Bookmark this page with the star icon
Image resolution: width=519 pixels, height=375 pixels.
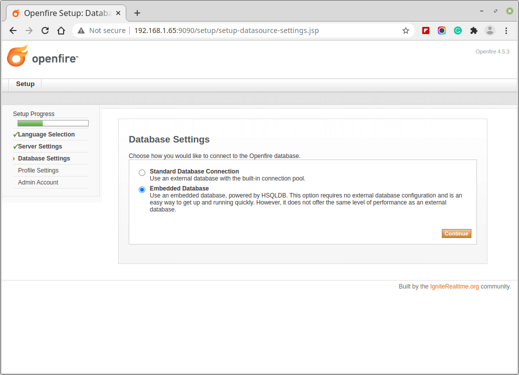(405, 30)
